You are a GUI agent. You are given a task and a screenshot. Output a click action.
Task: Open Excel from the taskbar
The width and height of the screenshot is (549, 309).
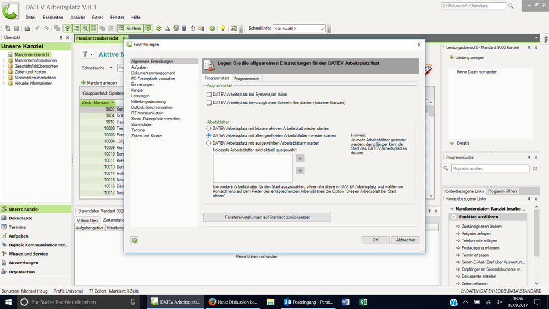pos(363,302)
